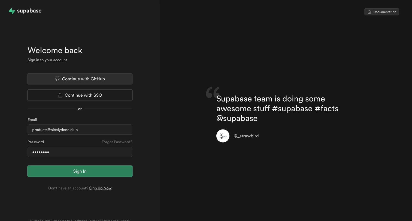Click the strawbird avatar image
412x221 pixels.
[223, 136]
